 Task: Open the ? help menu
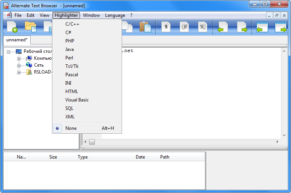pos(132,15)
